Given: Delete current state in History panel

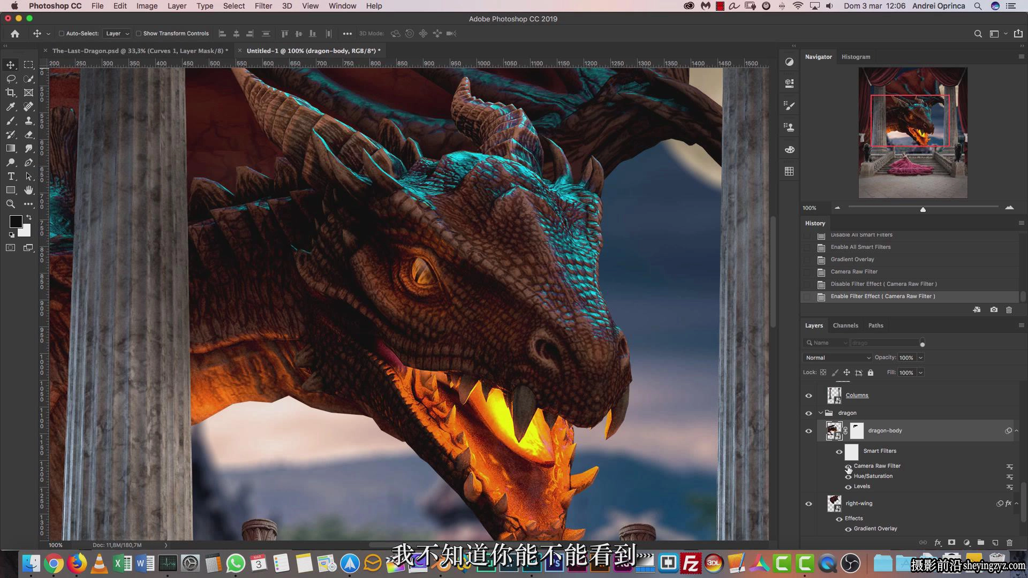Looking at the screenshot, I should pyautogui.click(x=1009, y=310).
